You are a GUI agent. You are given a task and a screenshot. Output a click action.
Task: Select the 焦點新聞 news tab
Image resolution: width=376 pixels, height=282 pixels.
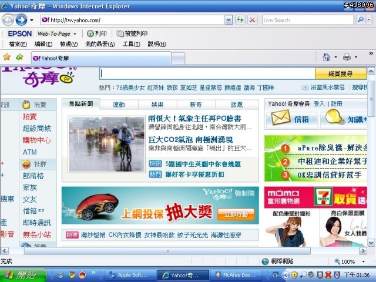click(x=81, y=104)
